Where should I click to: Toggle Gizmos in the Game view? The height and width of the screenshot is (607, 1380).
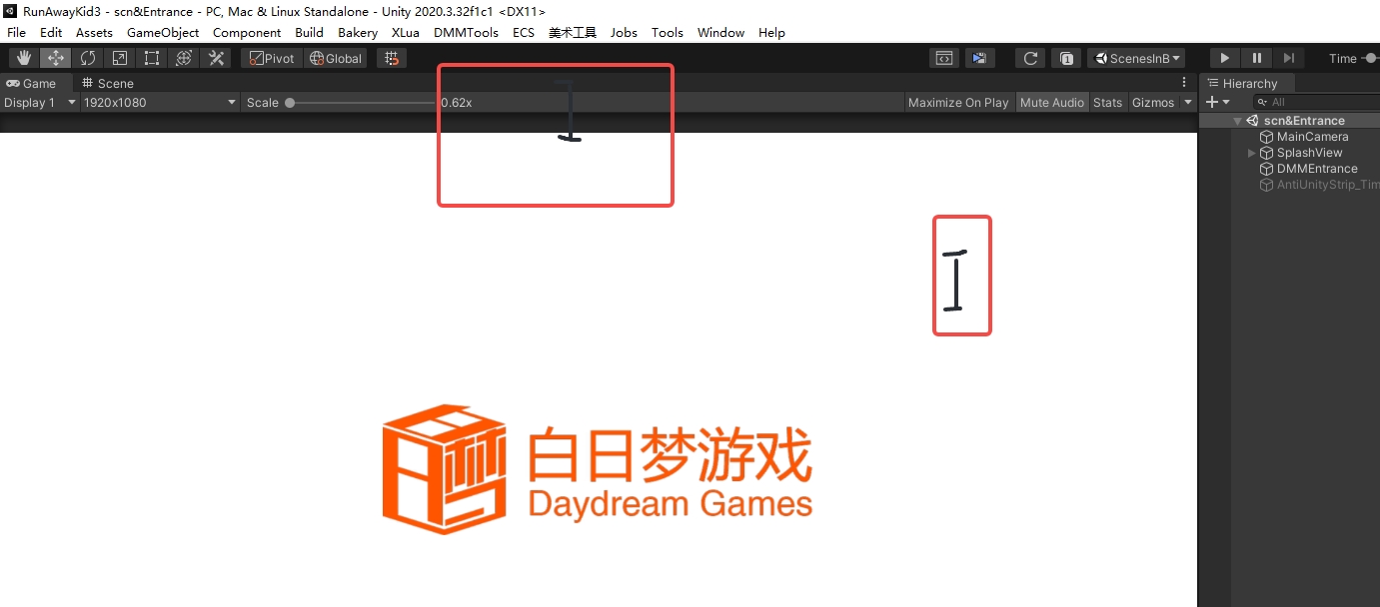click(x=1153, y=102)
